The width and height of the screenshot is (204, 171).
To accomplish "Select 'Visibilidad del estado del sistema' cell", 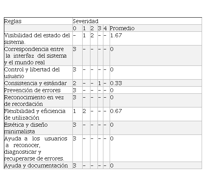I will (x=38, y=38).
